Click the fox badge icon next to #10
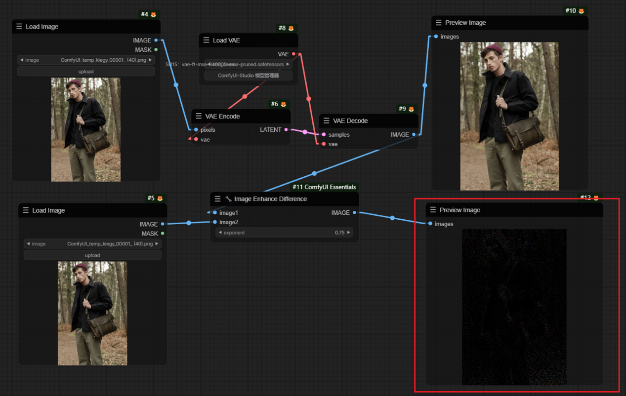626x396 pixels. point(581,11)
